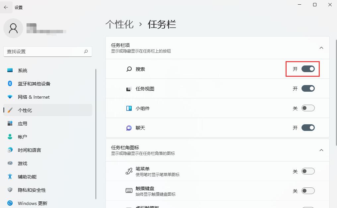The image size is (337, 208).
Task: Enable the 触摸键盘 toggle
Action: 308,190
